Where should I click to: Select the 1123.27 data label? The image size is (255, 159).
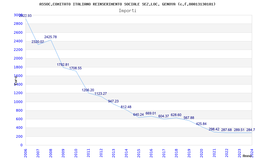[101, 94]
